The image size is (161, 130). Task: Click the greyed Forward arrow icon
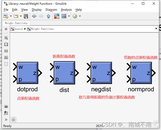pos(41,16)
